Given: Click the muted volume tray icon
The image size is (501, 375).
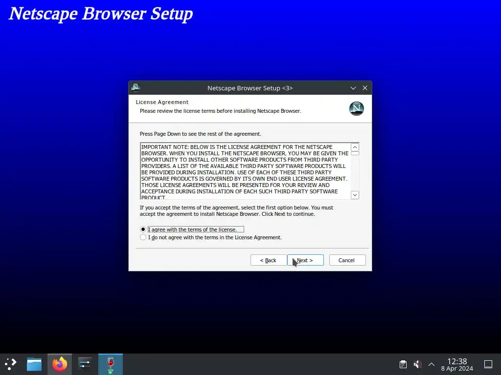Looking at the screenshot, I should (x=417, y=364).
